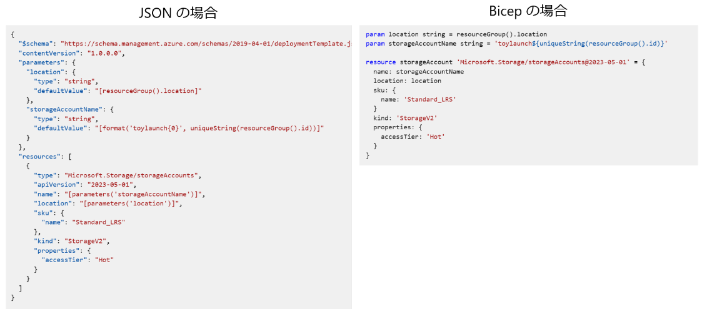Click the "resources" key in JSON
This screenshot has height=314, width=712.
click(38, 157)
